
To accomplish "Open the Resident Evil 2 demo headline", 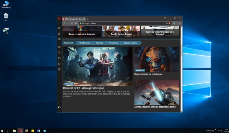I will click(x=84, y=88).
